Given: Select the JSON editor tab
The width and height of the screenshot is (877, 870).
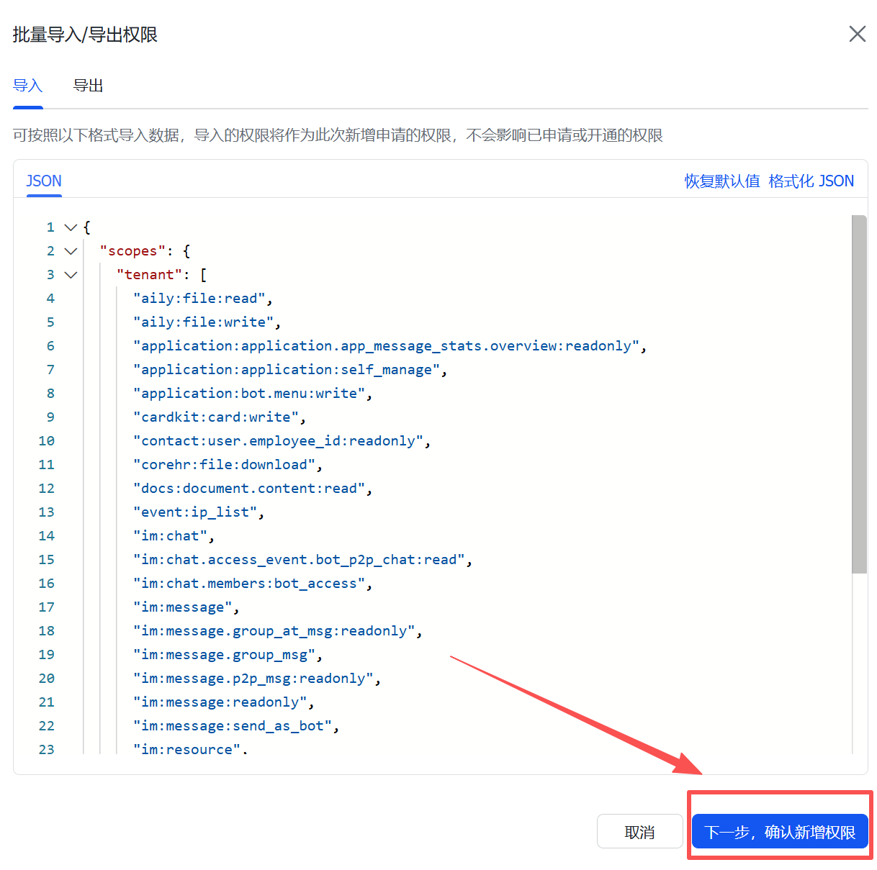Looking at the screenshot, I should 44,181.
